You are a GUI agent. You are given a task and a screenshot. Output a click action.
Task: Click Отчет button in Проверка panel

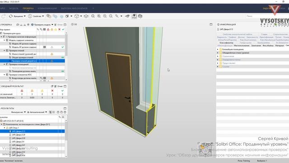tap(59, 24)
